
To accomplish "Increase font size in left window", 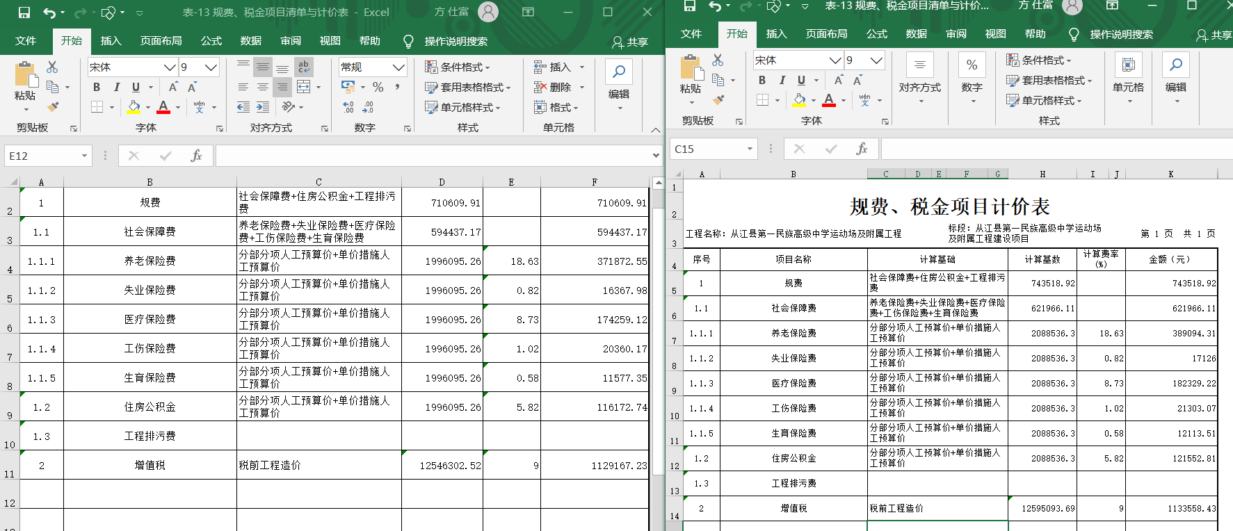I will (173, 87).
